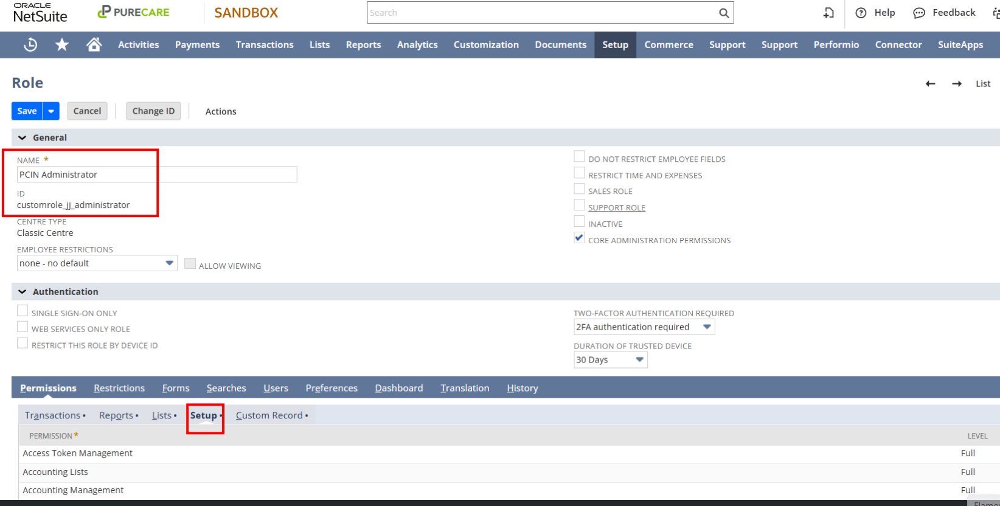The image size is (1000, 506).
Task: Click the Feedback speech bubble icon
Action: click(918, 13)
